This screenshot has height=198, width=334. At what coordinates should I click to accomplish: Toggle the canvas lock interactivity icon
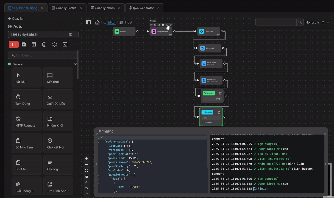pyautogui.click(x=87, y=176)
